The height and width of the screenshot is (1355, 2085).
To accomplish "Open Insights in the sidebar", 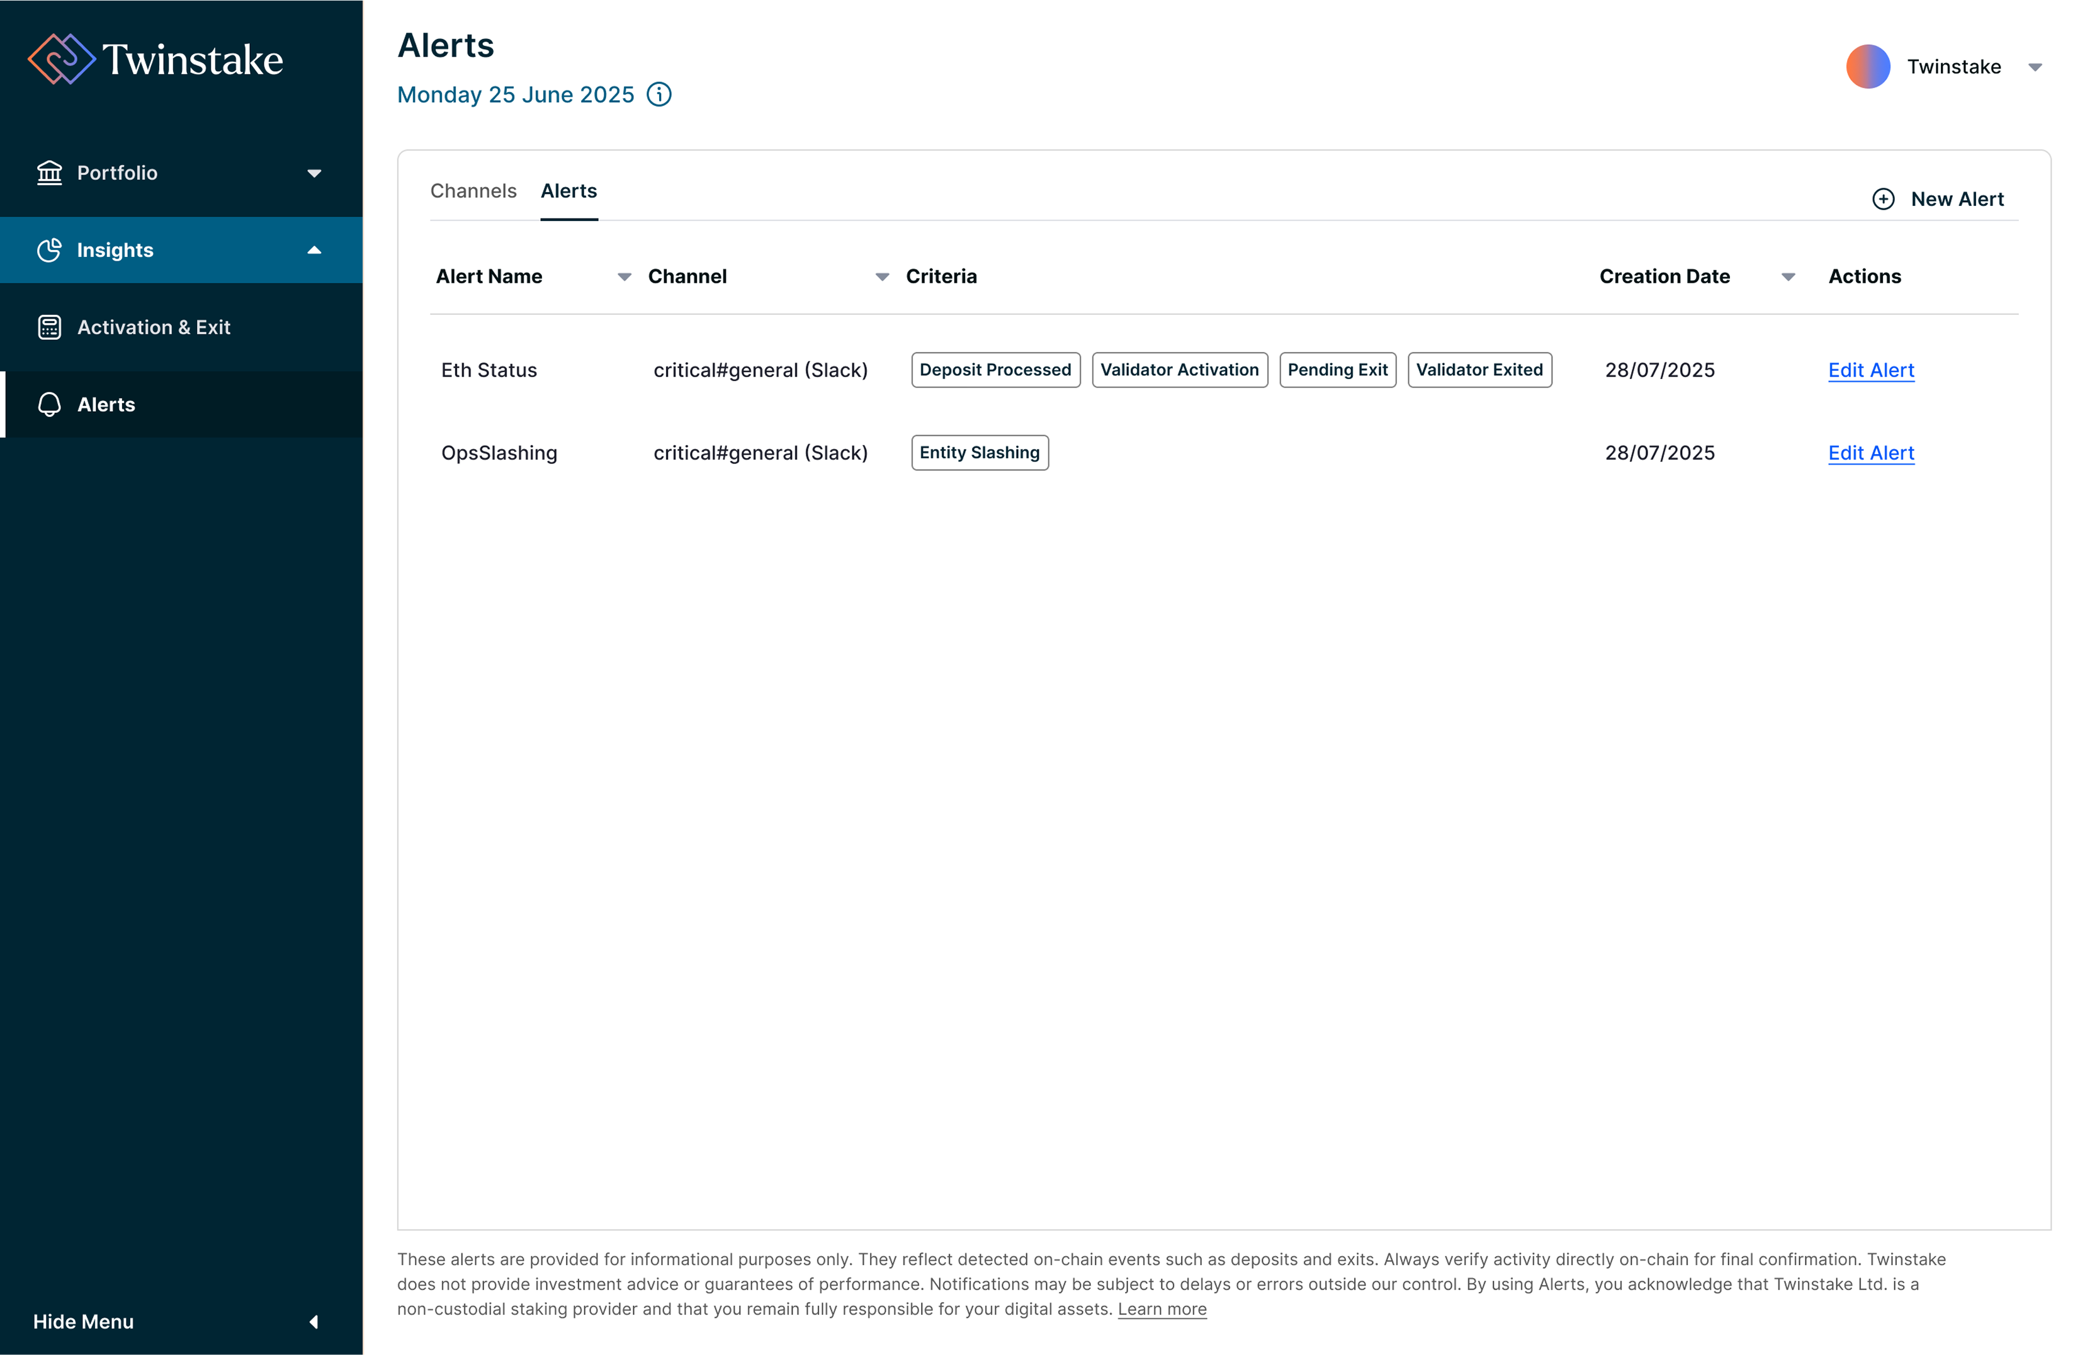I will pyautogui.click(x=181, y=250).
